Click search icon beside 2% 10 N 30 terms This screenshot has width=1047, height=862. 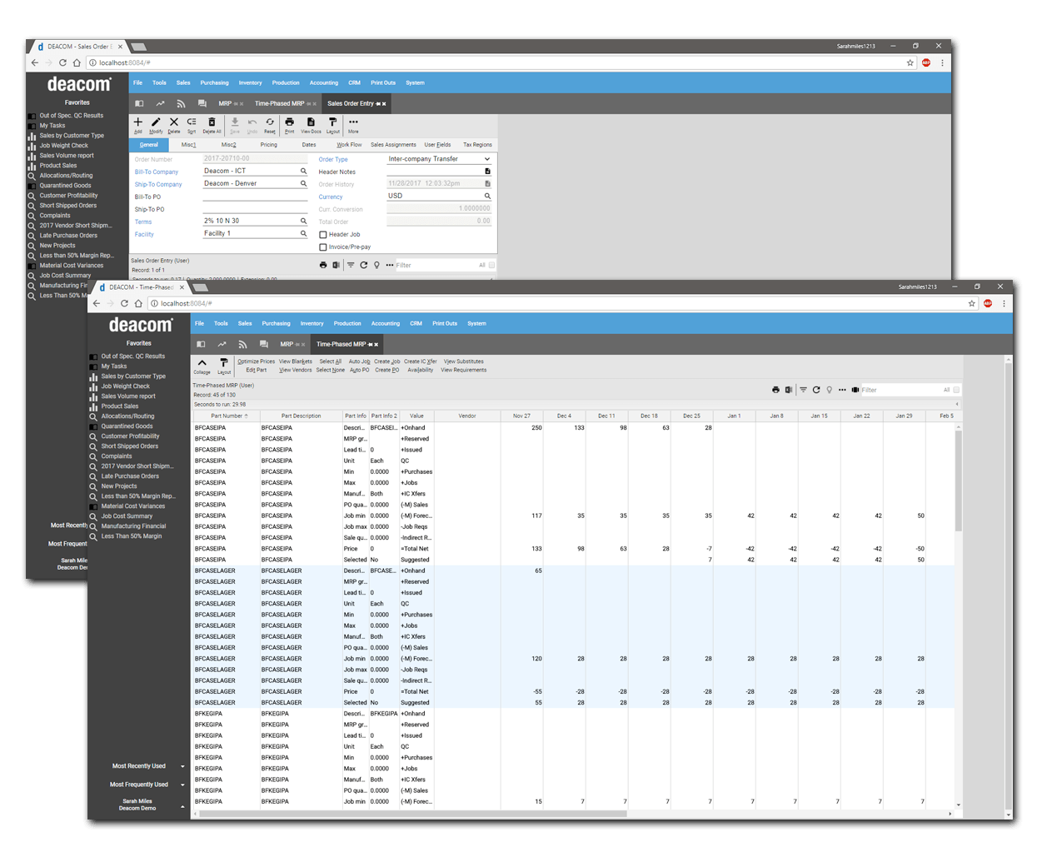click(303, 221)
